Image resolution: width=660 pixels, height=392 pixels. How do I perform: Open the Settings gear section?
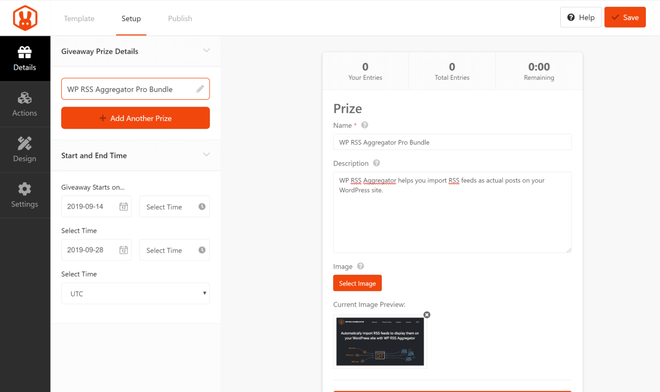[25, 195]
